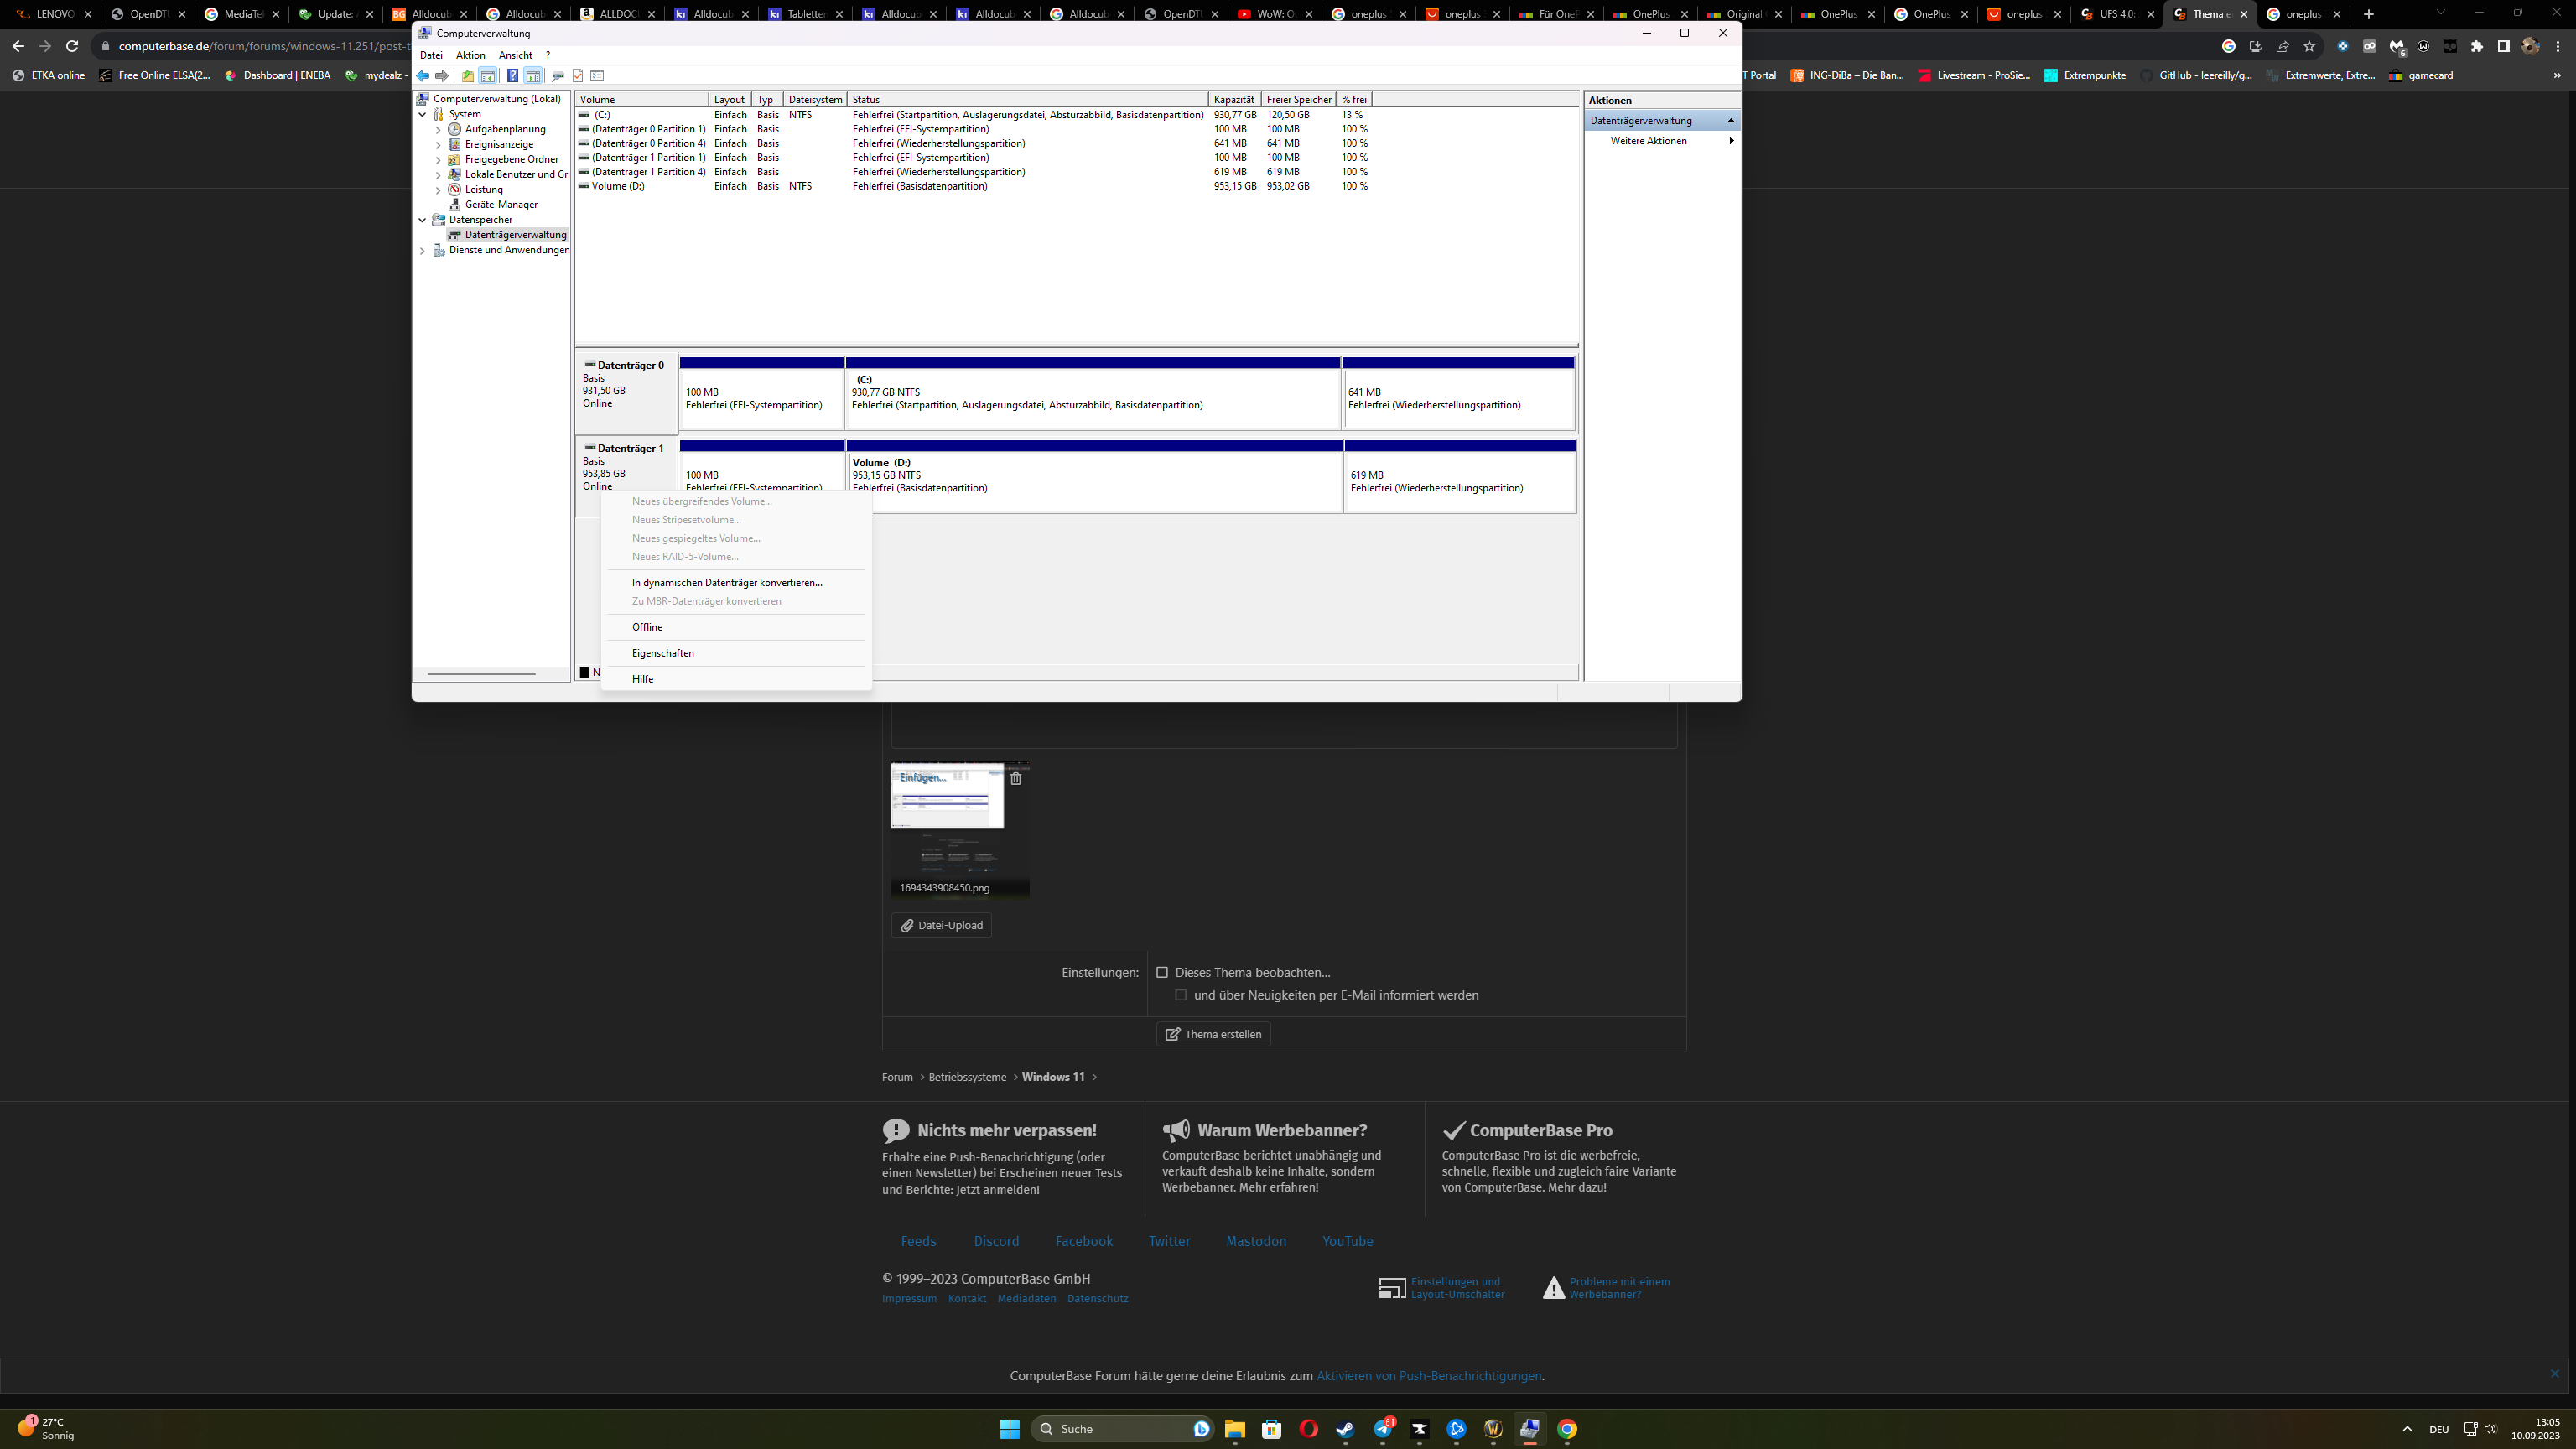Click the blue back arrow in toolbar
The width and height of the screenshot is (2576, 1449).
click(423, 76)
